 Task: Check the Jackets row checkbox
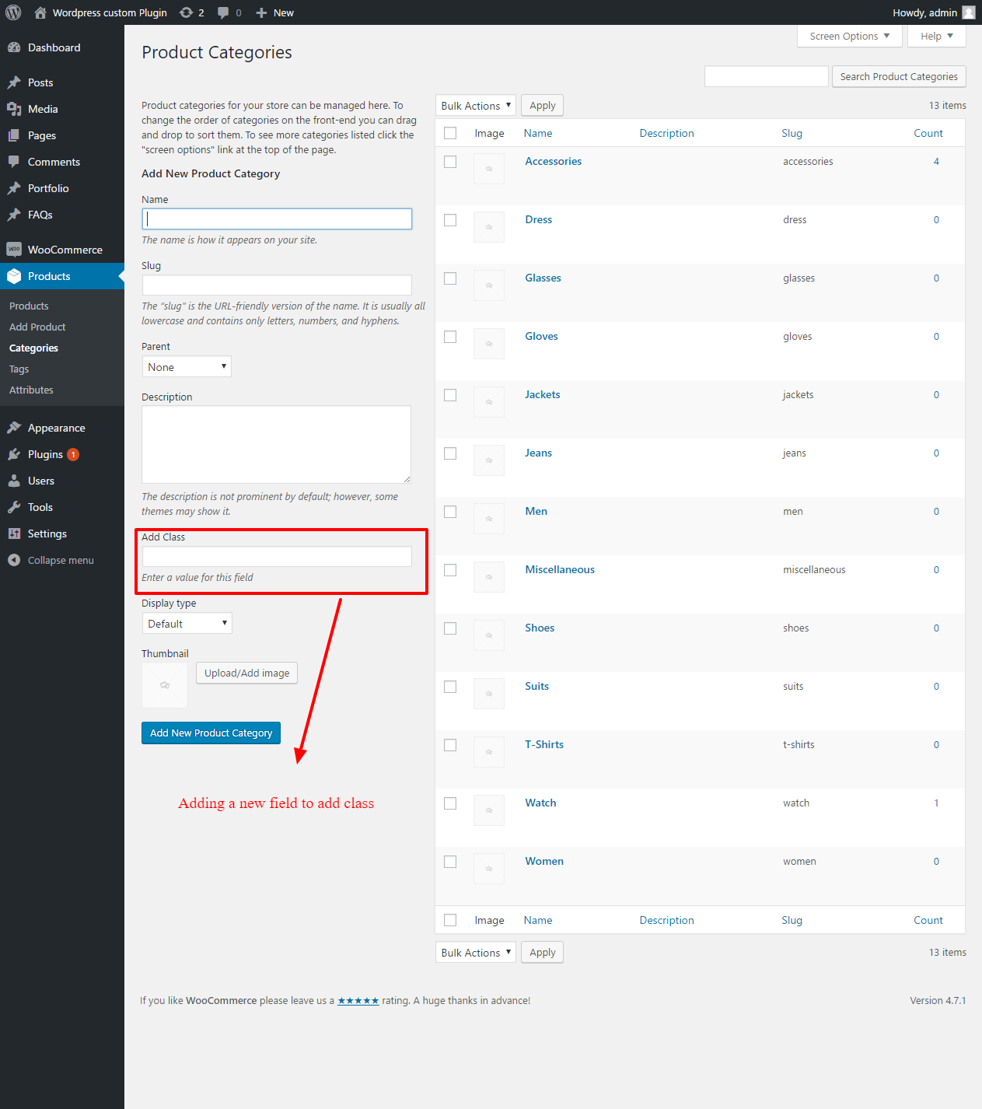(x=450, y=395)
